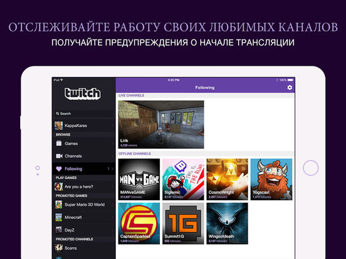Click the Following title in header
The height and width of the screenshot is (259, 346).
click(205, 88)
